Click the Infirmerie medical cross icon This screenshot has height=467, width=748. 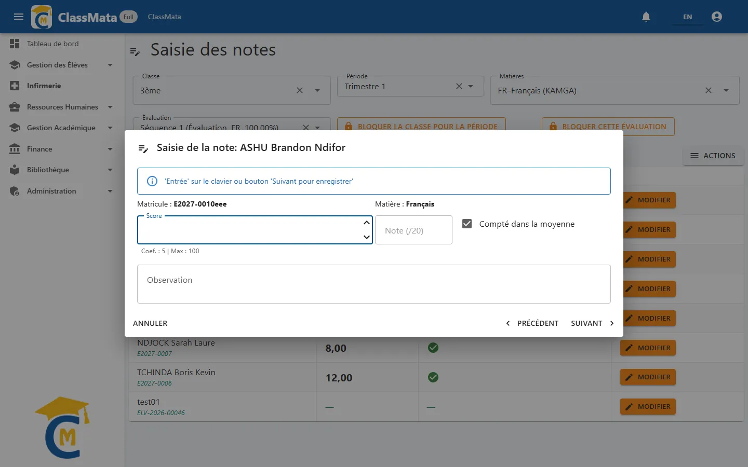15,86
